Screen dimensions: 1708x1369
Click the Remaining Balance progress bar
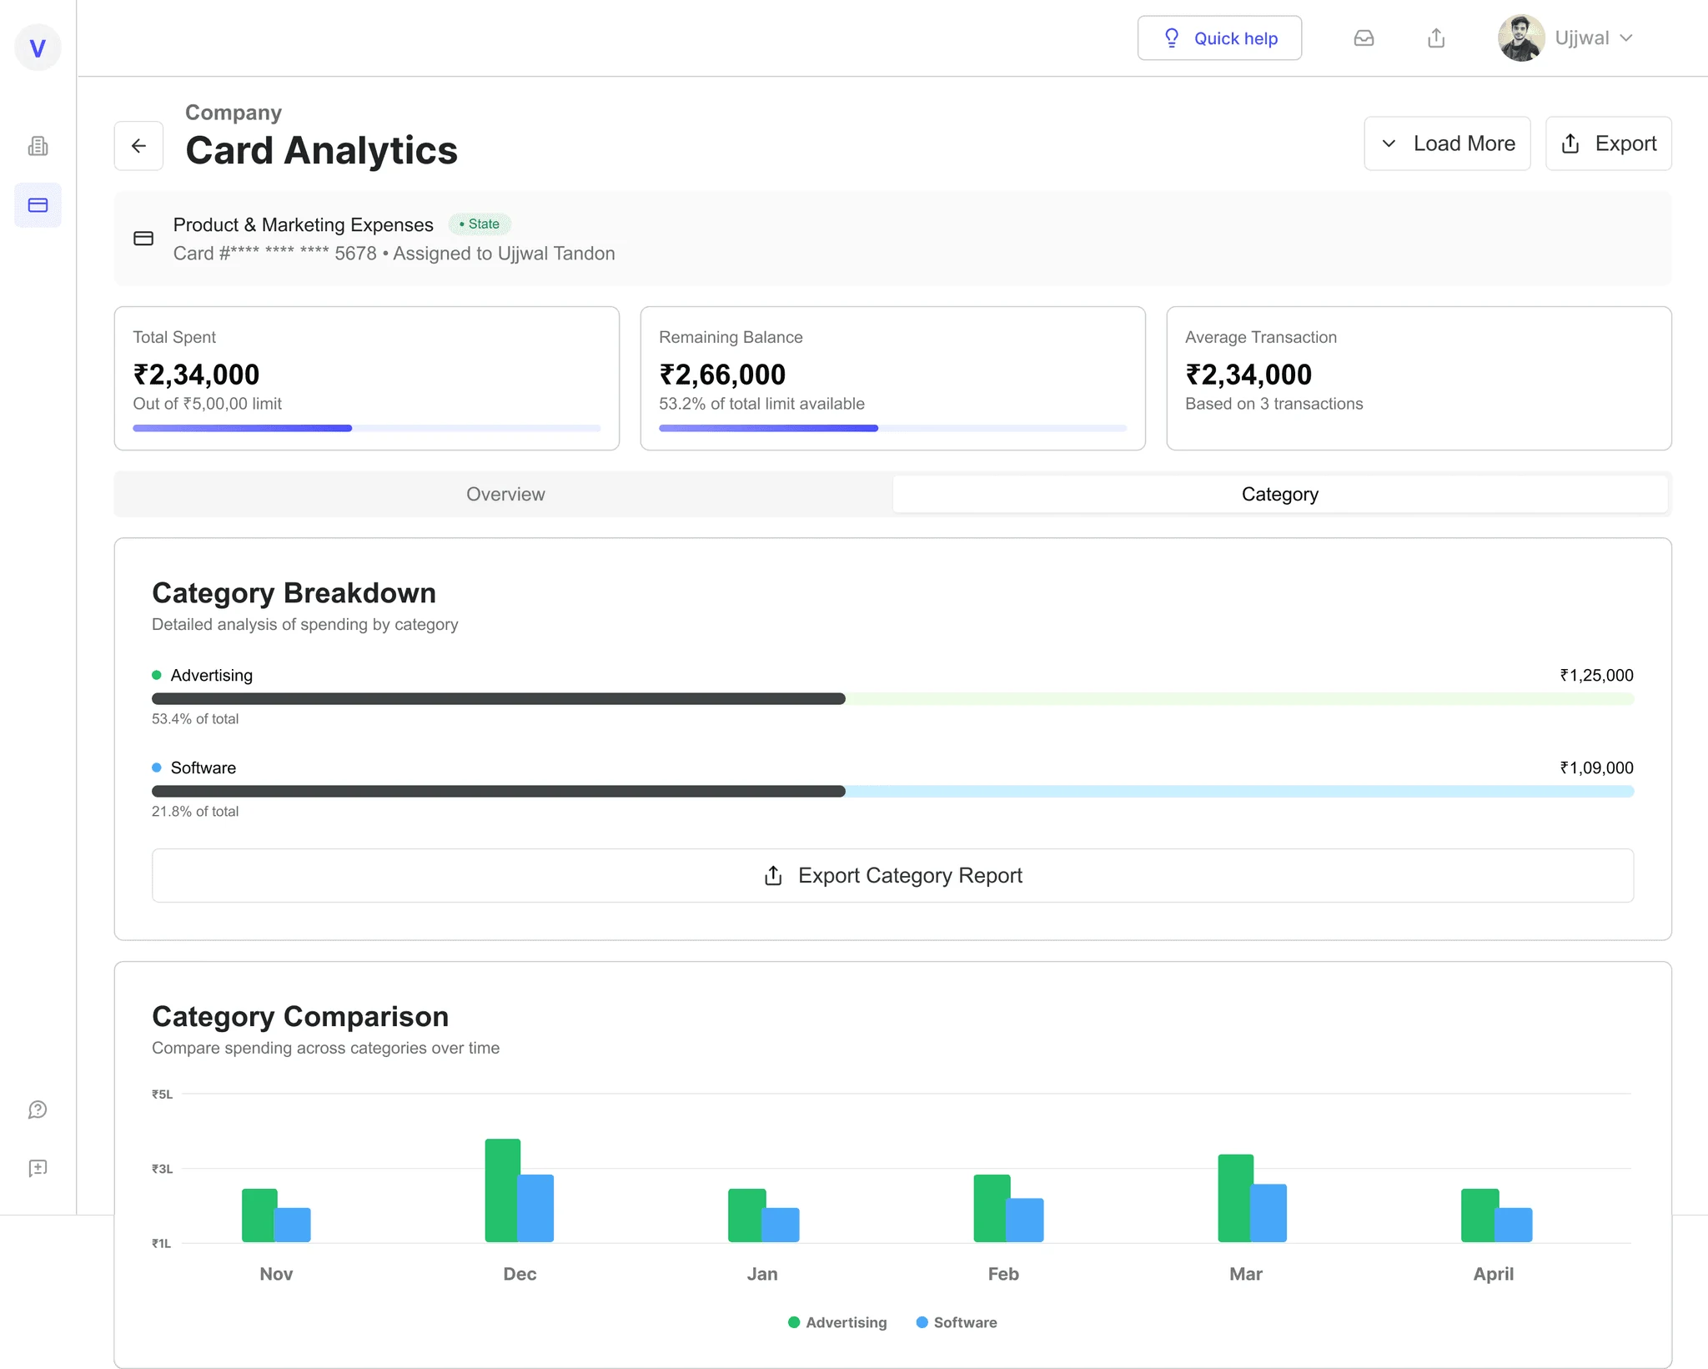892,428
